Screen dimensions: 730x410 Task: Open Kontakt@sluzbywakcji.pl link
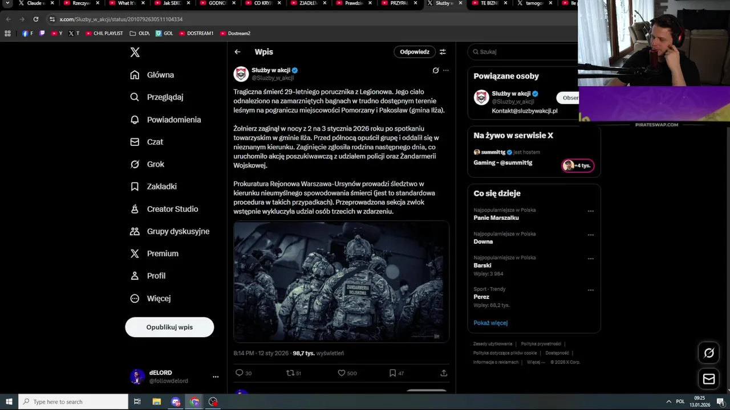click(x=525, y=111)
